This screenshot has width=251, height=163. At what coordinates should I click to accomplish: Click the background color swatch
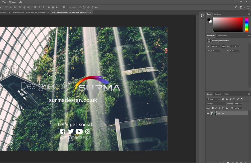(211, 21)
